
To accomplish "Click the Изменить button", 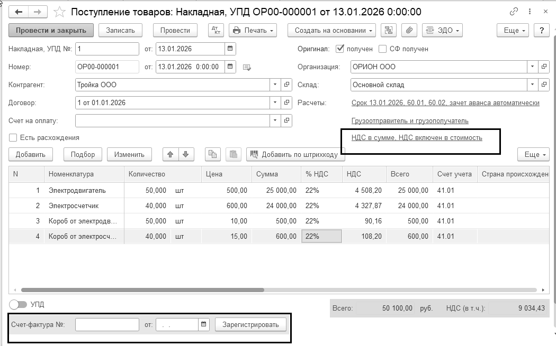I will [129, 154].
